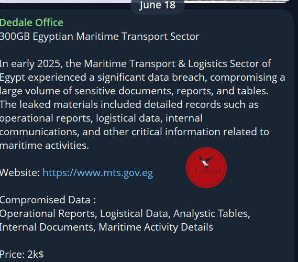
Task: Click the line starting The leaked materials
Action: click(129, 105)
